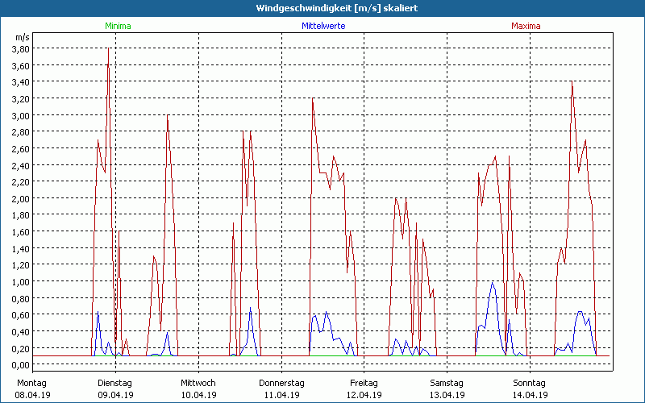Click the 3,80 y-axis value
This screenshot has height=403, width=645.
coord(21,48)
